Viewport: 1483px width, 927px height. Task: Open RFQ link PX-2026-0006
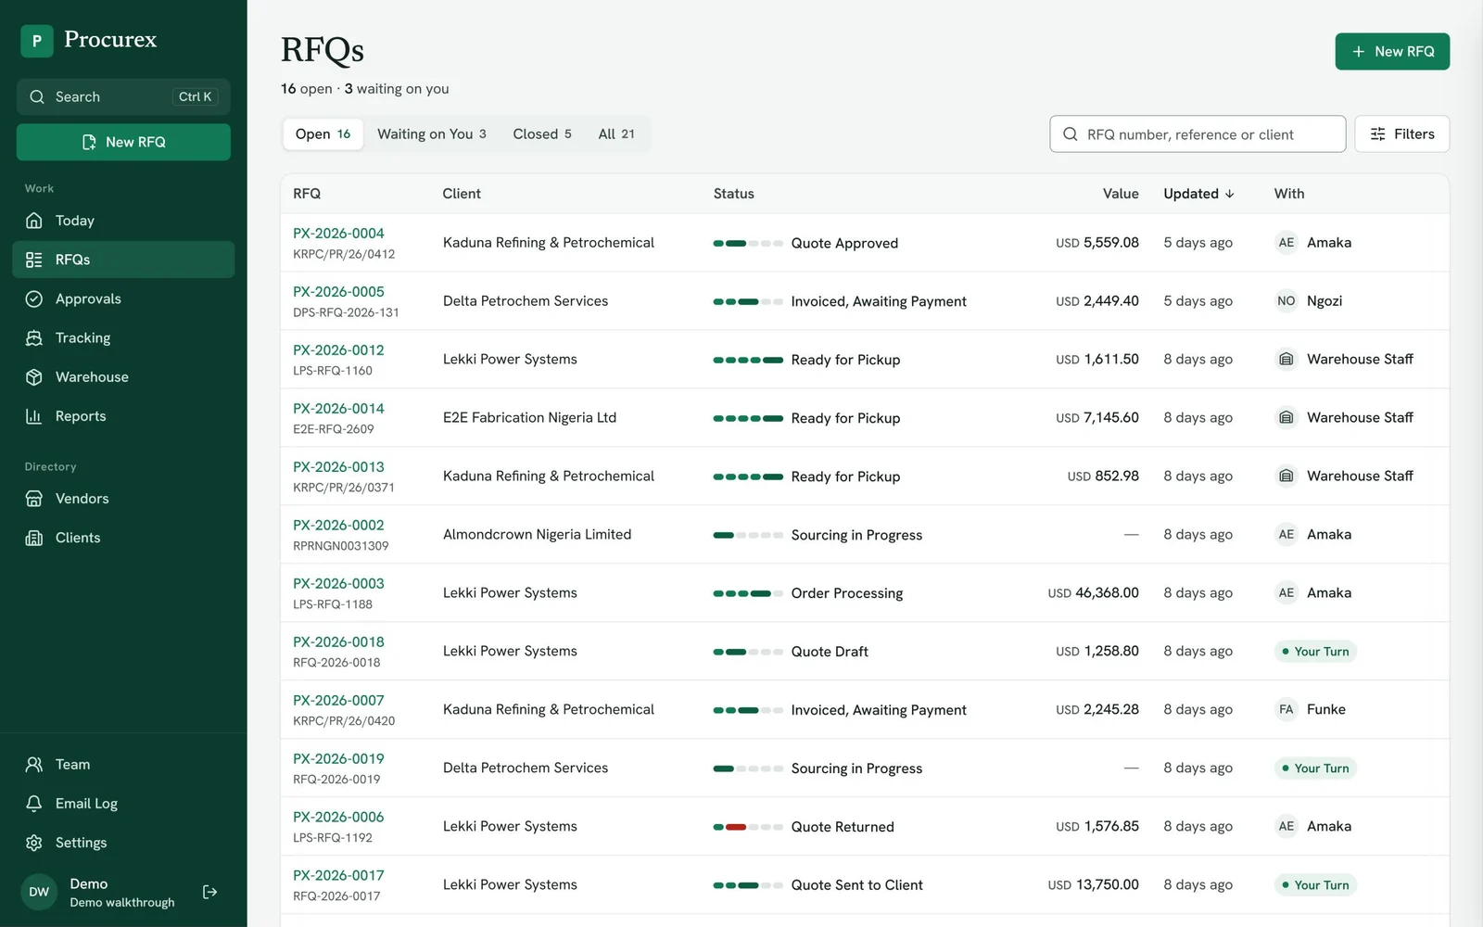pyautogui.click(x=338, y=818)
